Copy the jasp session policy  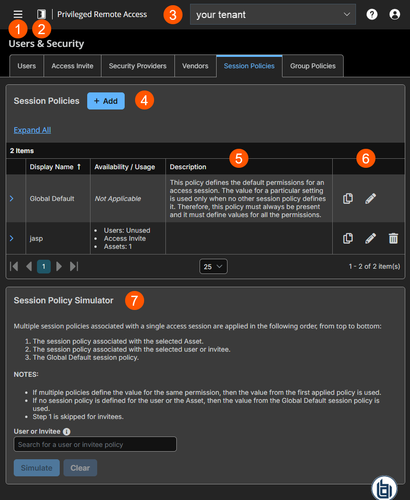coord(347,238)
